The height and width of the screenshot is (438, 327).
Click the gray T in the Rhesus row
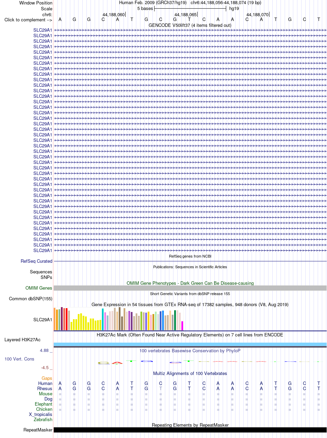[x=160, y=388]
